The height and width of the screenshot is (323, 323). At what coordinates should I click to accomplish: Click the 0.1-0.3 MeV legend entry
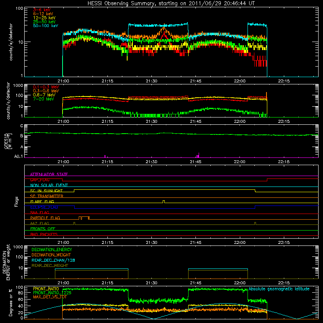(46, 87)
